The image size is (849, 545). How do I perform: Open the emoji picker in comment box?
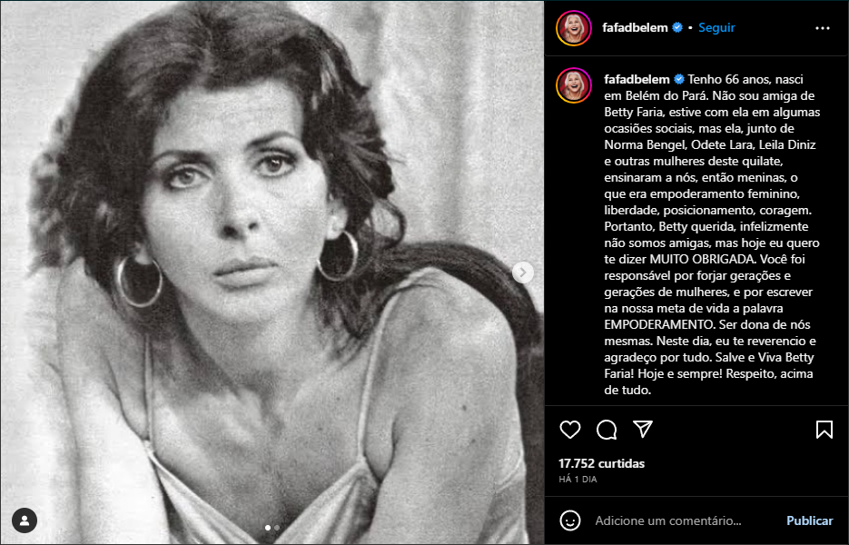pos(570,520)
